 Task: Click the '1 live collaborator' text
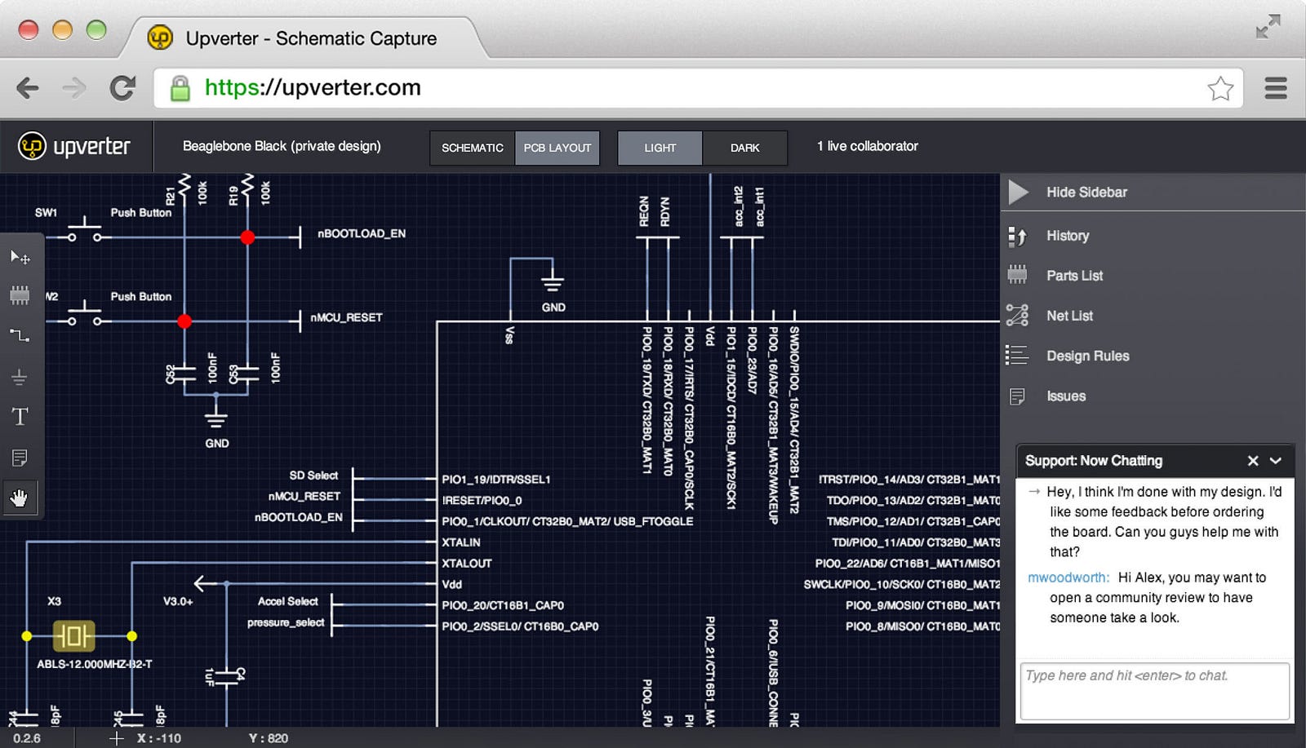coord(868,146)
